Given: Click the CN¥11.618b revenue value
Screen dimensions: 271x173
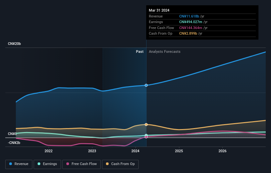Looking at the screenshot, I should coord(189,16).
